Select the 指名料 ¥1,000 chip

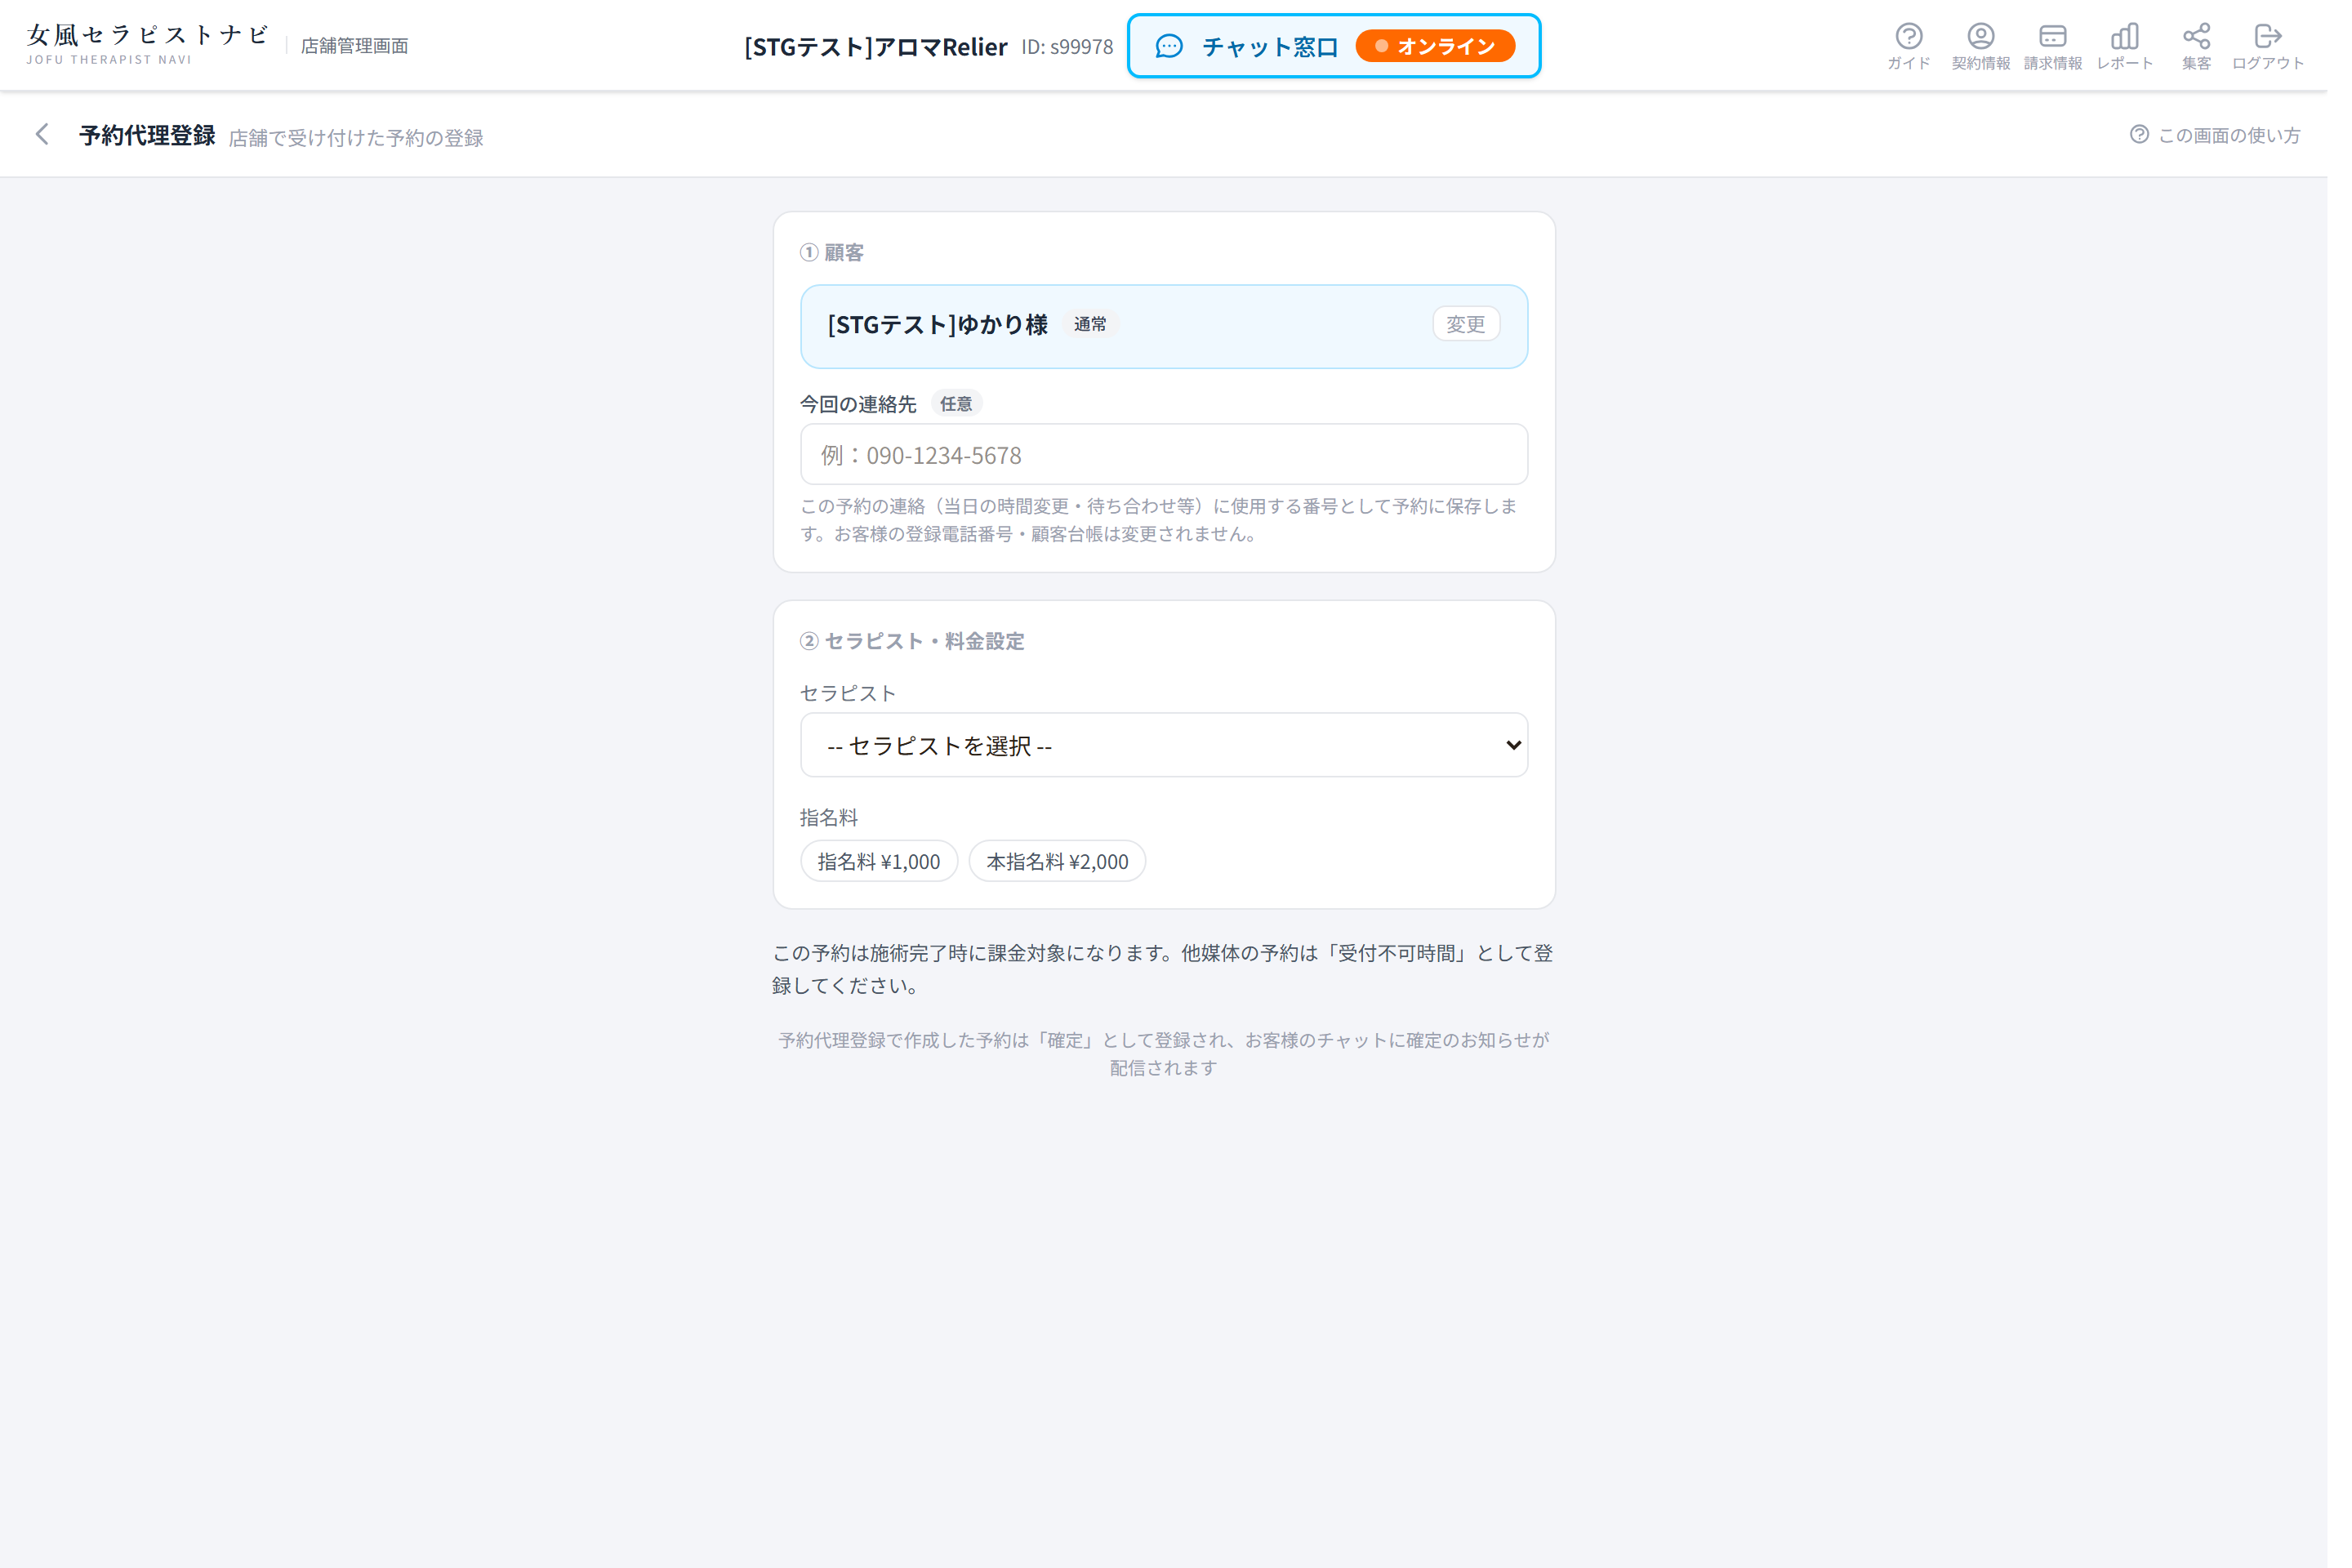(888, 870)
